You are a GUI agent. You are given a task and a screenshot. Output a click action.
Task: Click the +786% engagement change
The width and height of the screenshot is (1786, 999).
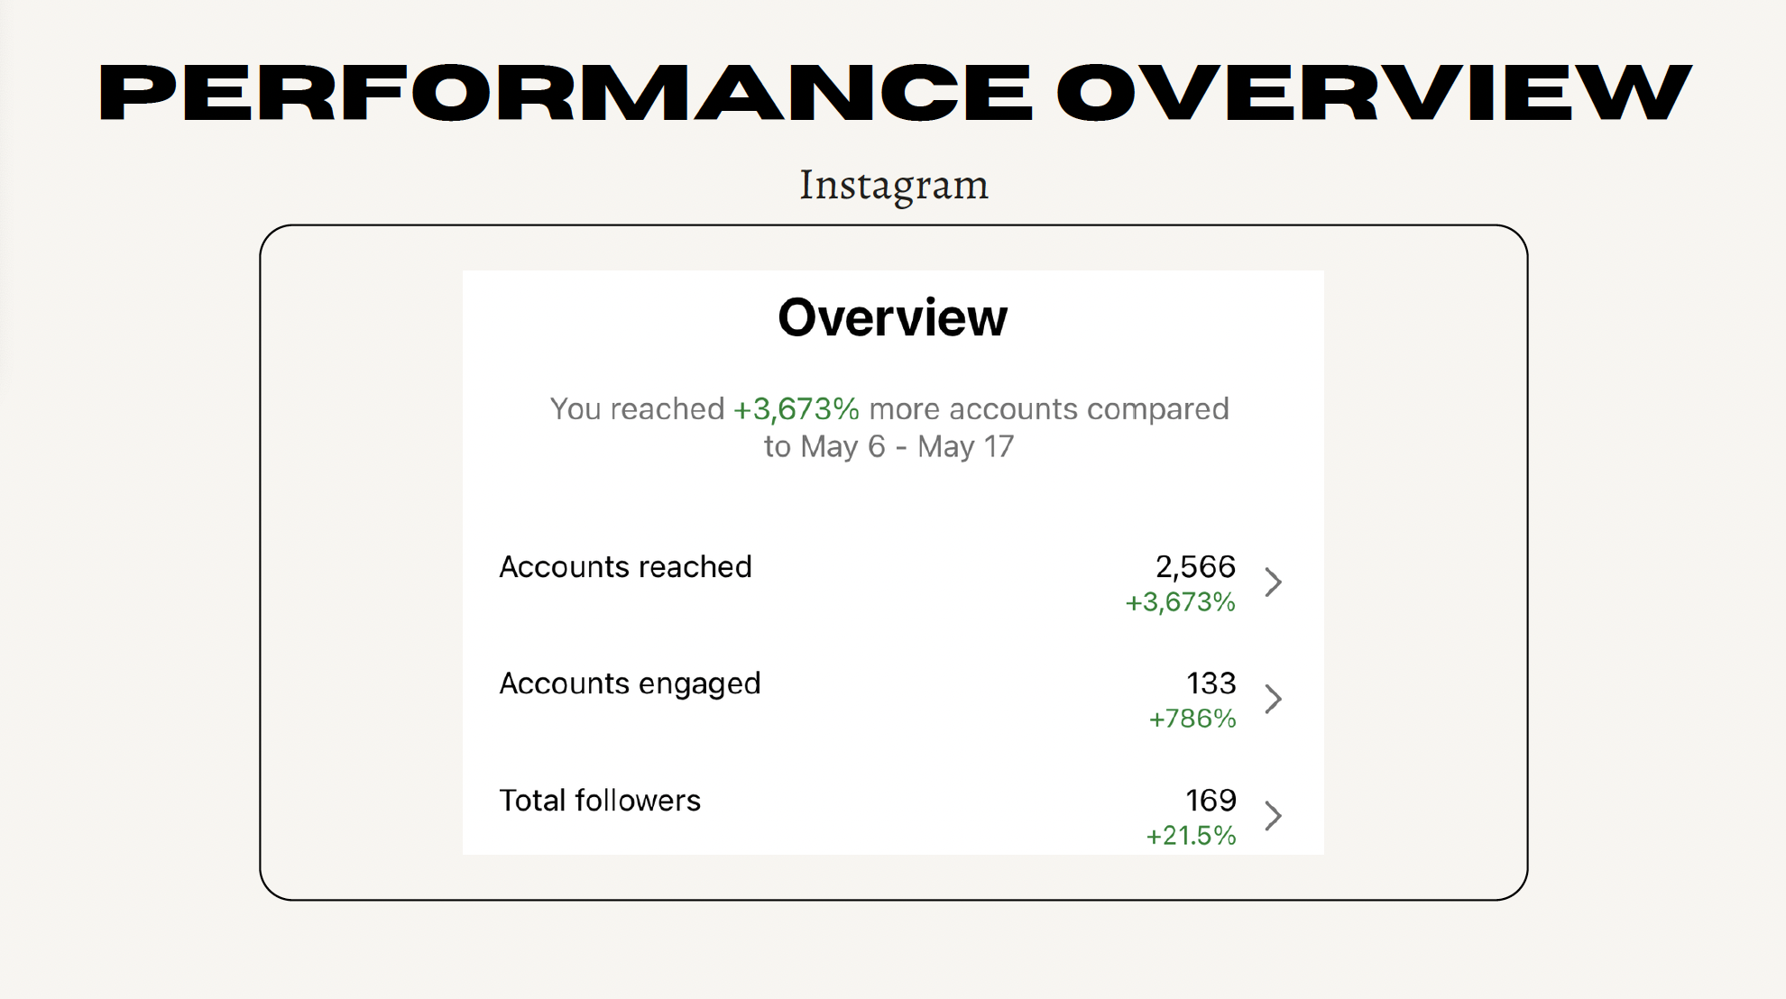(x=1192, y=719)
